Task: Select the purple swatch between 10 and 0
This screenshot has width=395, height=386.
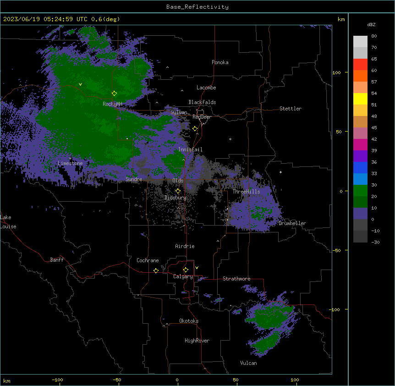Action: (360, 214)
